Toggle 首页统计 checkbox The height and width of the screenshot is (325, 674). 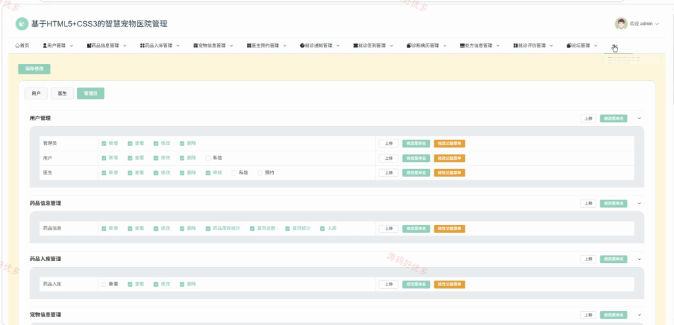pyautogui.click(x=288, y=229)
